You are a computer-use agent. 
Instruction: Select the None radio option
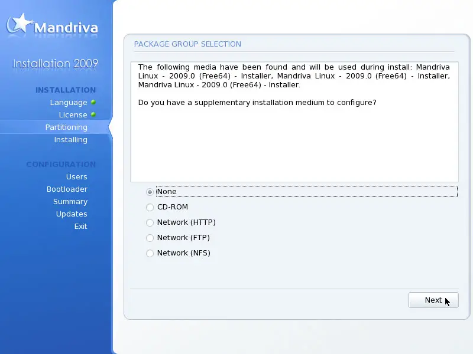point(150,192)
